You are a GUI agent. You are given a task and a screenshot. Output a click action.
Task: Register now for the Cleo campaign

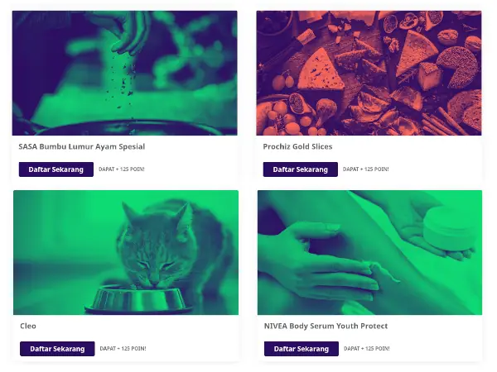click(57, 349)
